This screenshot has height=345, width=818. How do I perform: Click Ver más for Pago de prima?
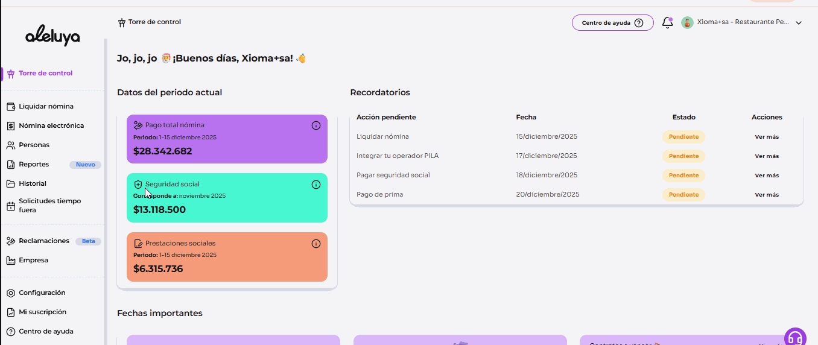767,195
